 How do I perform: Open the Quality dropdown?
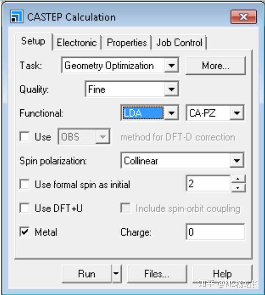(x=171, y=89)
